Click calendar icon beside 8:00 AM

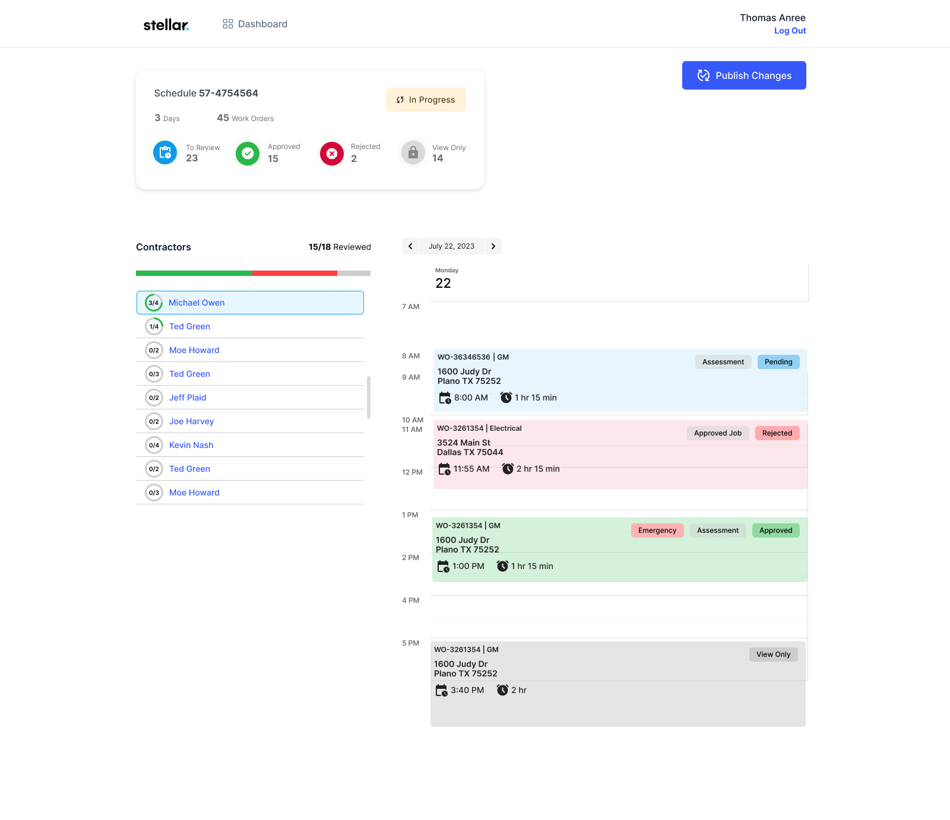click(x=445, y=398)
